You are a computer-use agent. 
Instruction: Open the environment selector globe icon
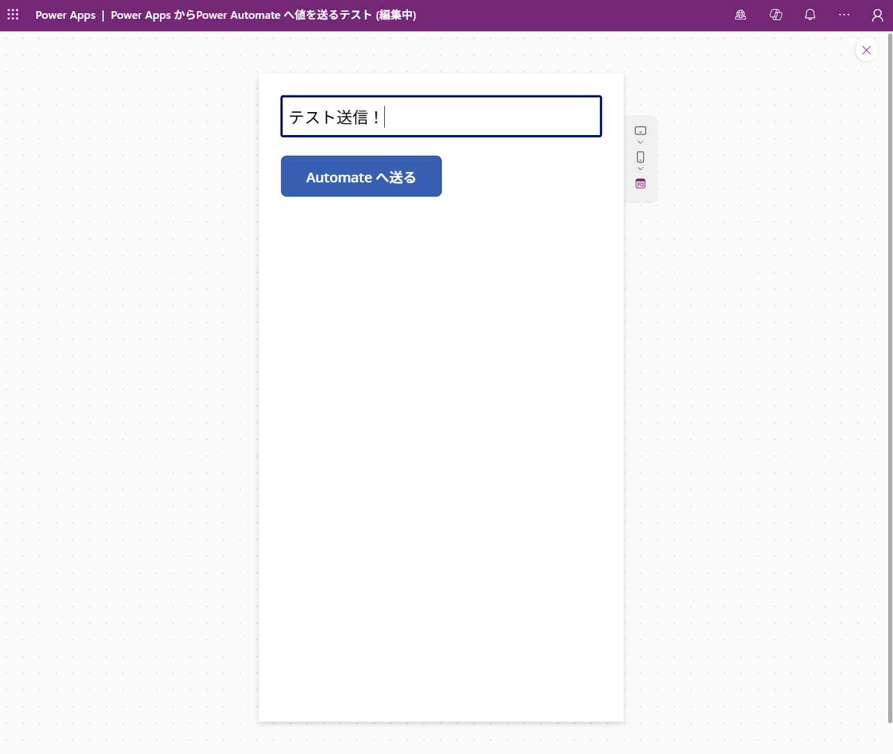click(741, 15)
